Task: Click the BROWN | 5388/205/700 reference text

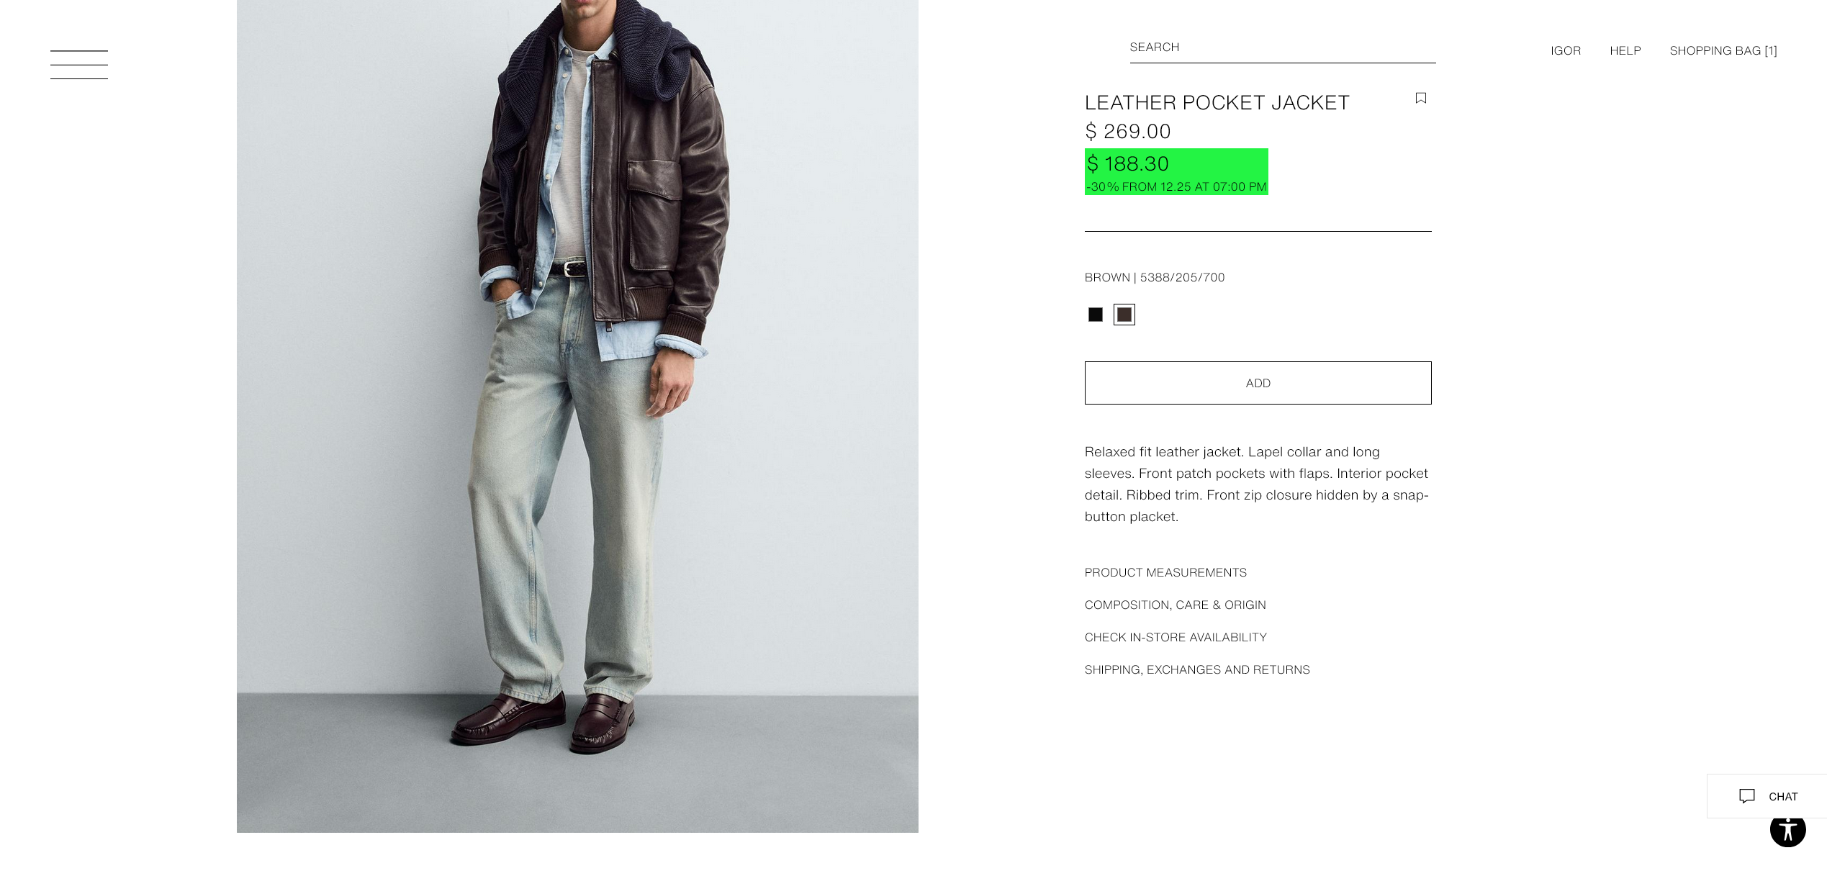Action: [1154, 277]
